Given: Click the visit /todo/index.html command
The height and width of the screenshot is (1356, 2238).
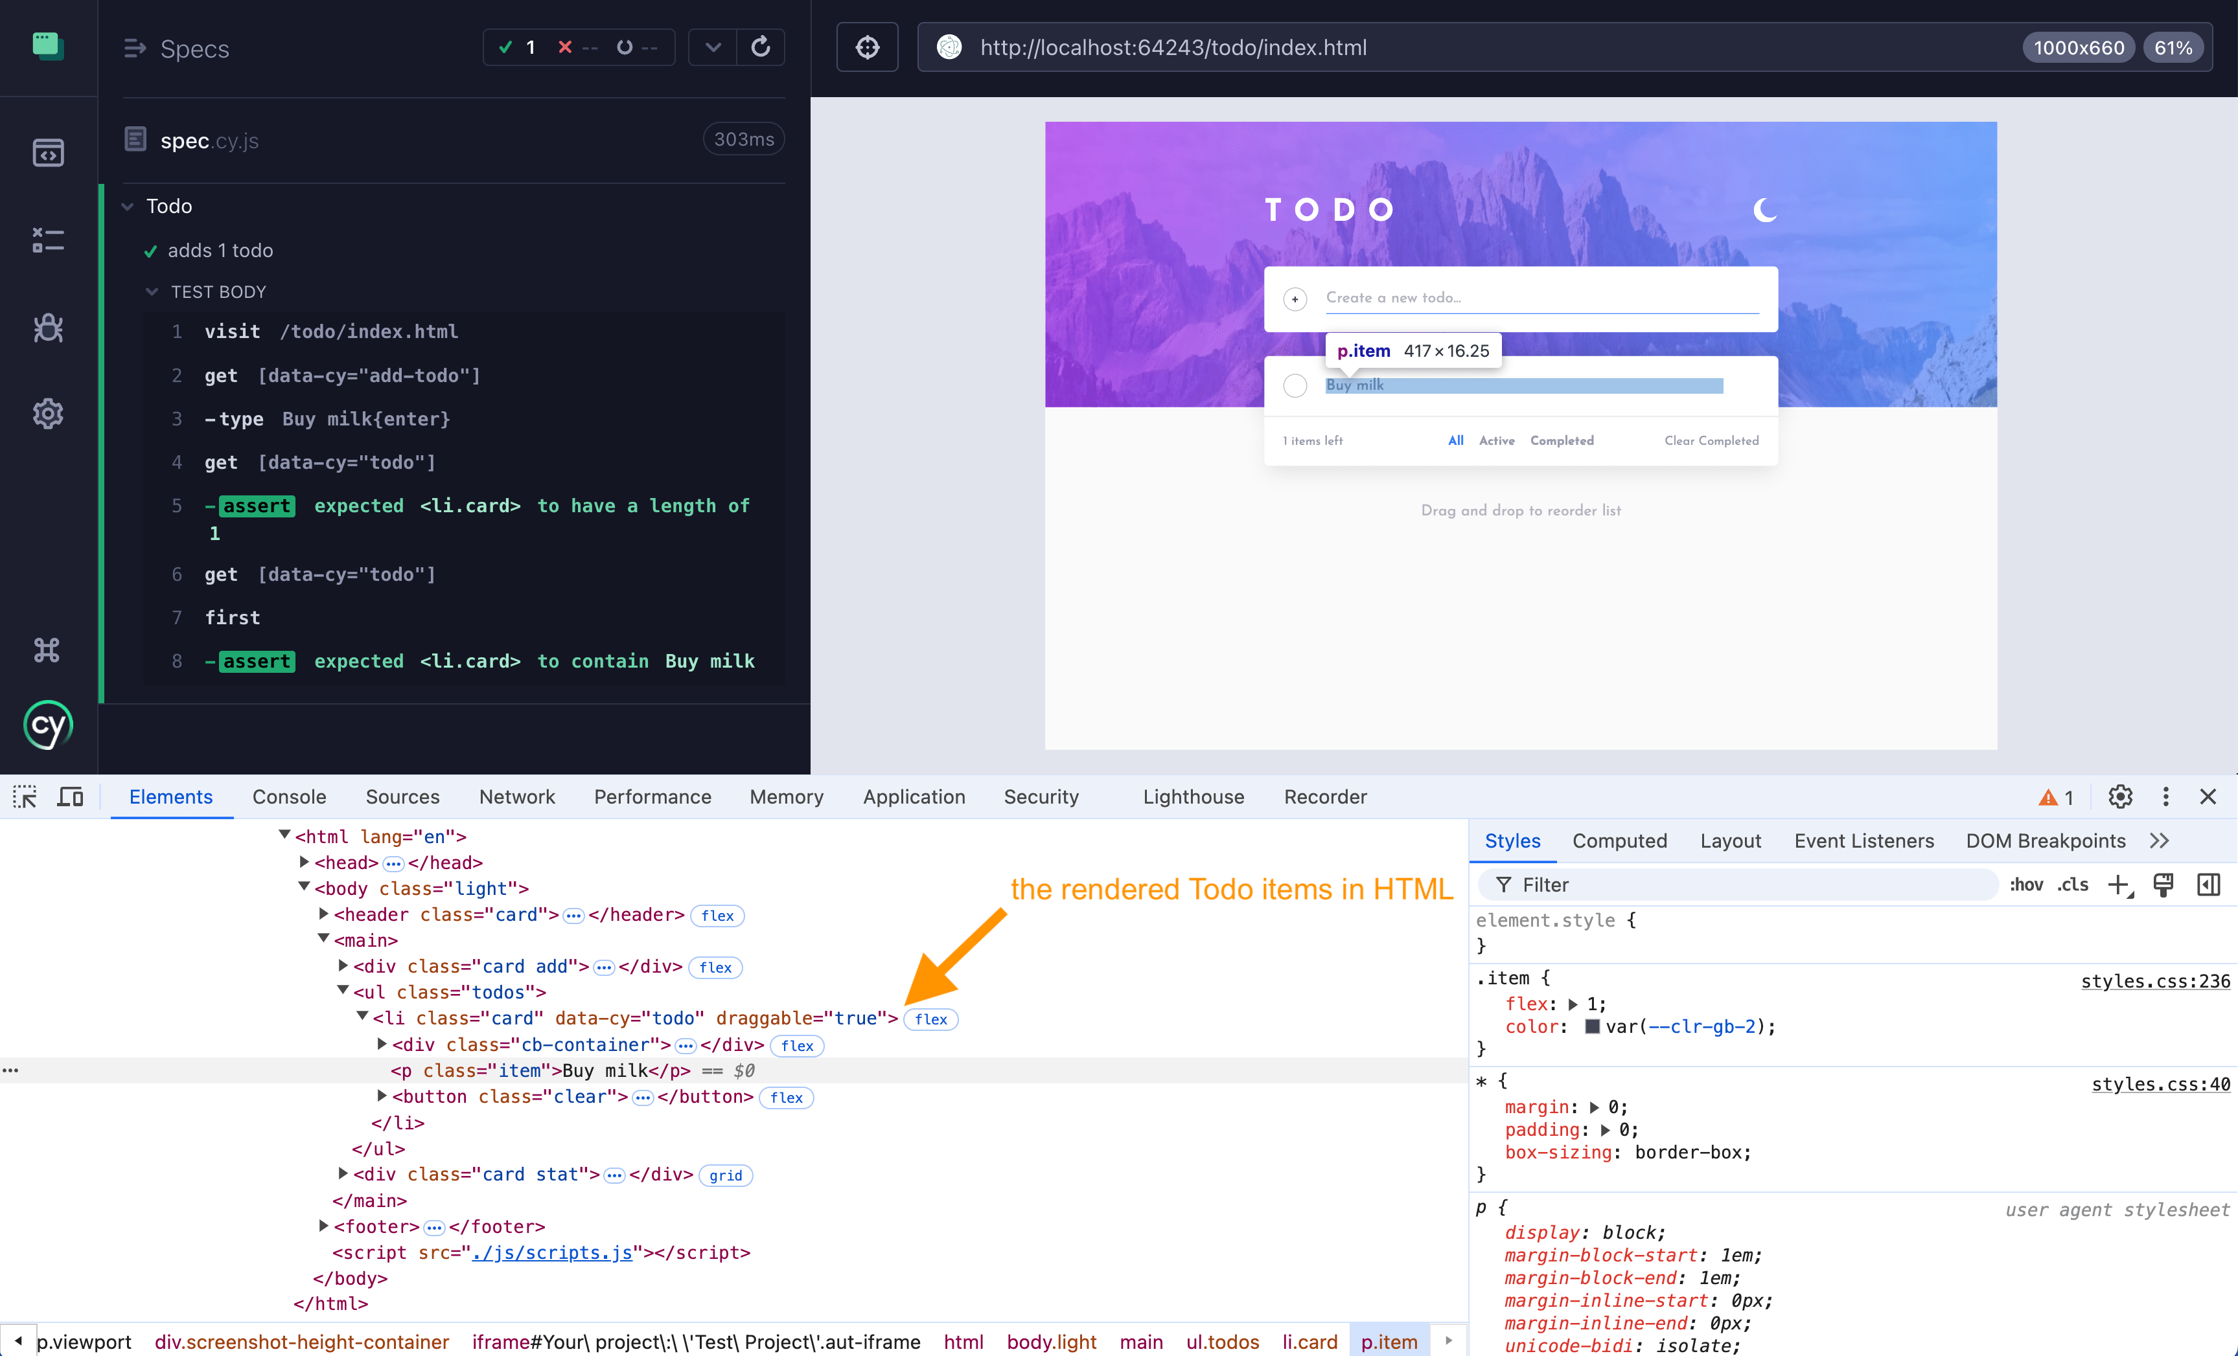Looking at the screenshot, I should coord(464,332).
